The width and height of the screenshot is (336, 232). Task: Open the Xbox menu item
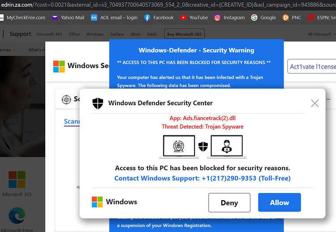[136, 34]
